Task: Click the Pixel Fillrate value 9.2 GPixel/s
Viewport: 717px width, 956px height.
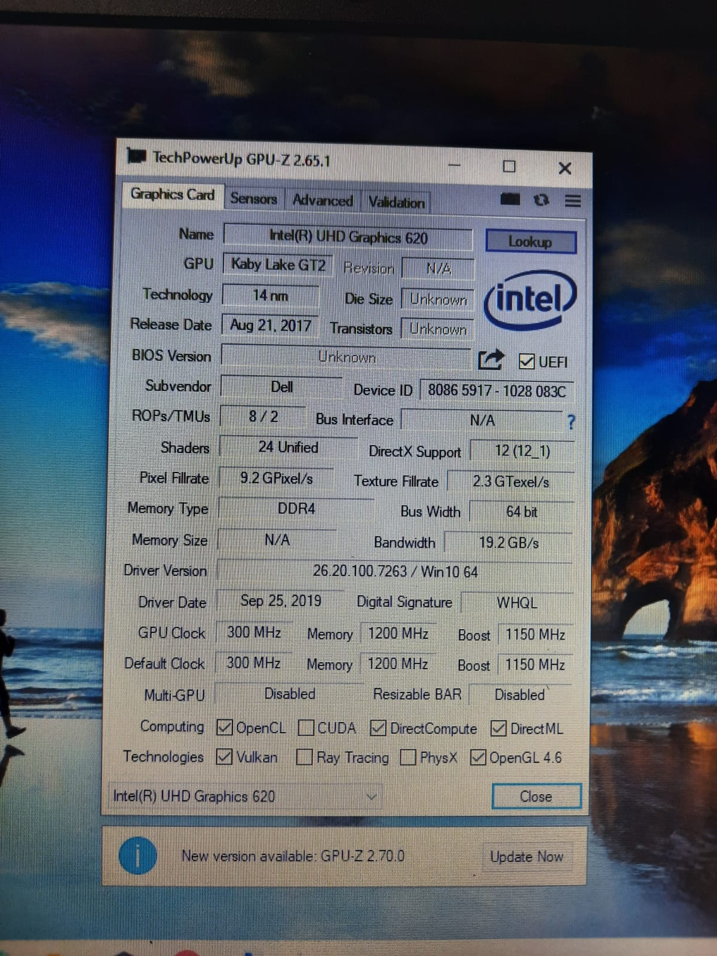Action: coord(276,478)
